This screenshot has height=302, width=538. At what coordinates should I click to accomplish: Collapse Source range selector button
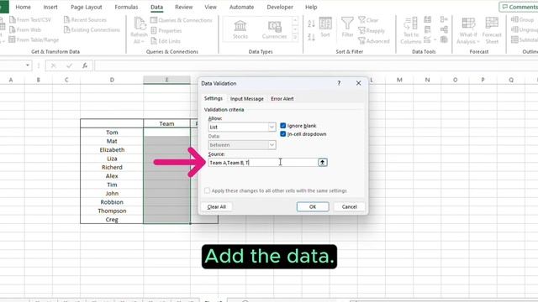322,162
